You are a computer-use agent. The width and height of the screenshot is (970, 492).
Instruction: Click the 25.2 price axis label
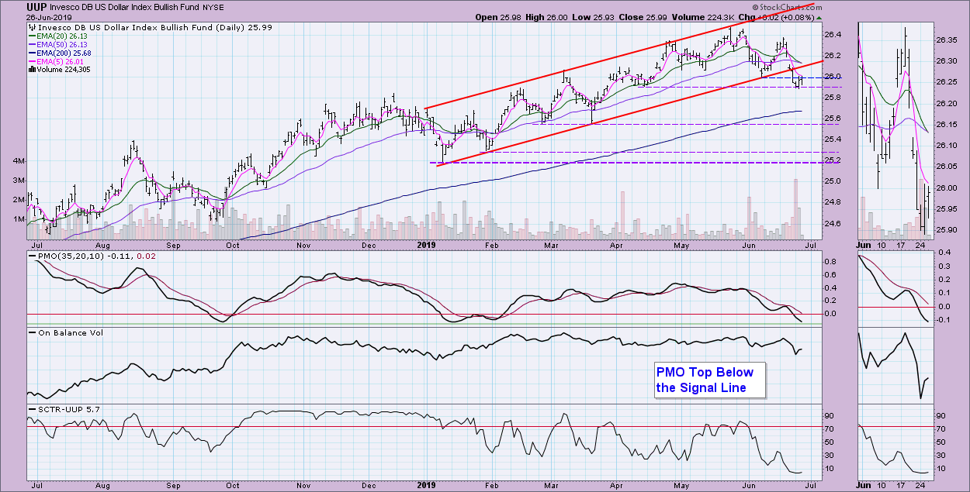coord(833,160)
